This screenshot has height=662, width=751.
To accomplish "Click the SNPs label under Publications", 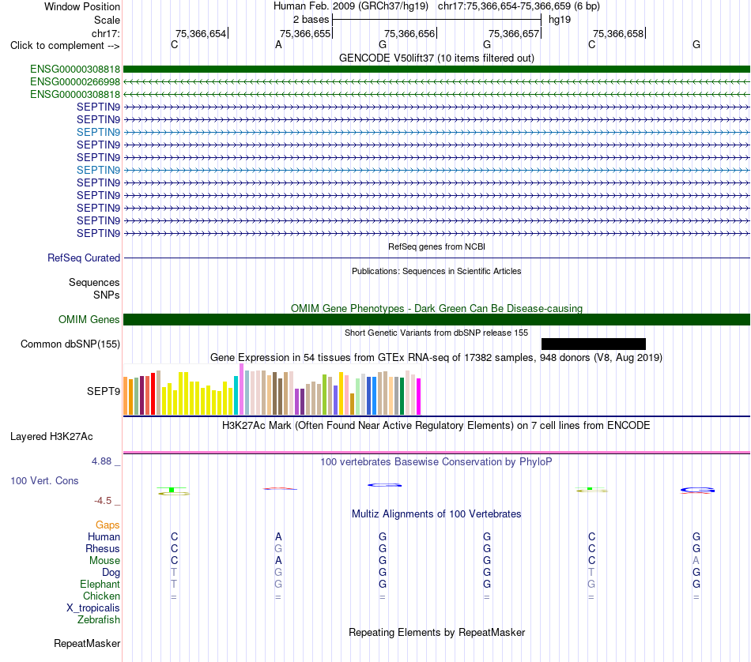I will point(107,295).
